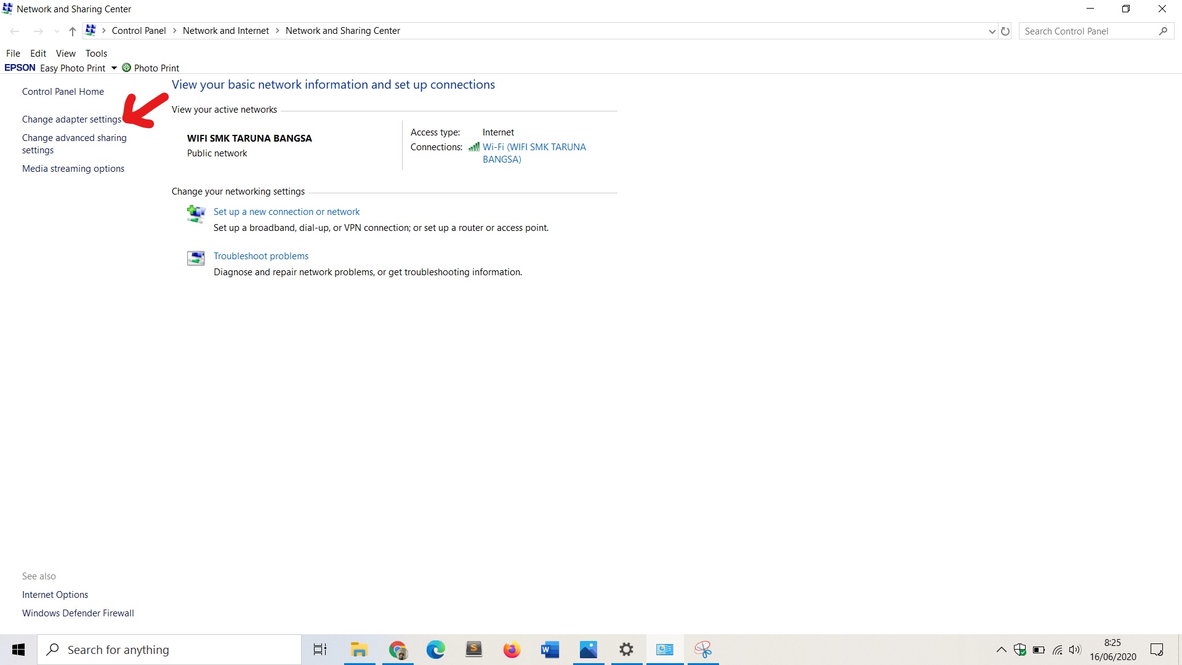The width and height of the screenshot is (1182, 665).
Task: Click Change adapter settings link
Action: tap(71, 119)
